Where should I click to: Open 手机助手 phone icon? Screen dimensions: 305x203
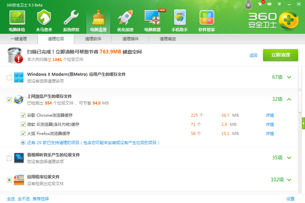(180, 18)
